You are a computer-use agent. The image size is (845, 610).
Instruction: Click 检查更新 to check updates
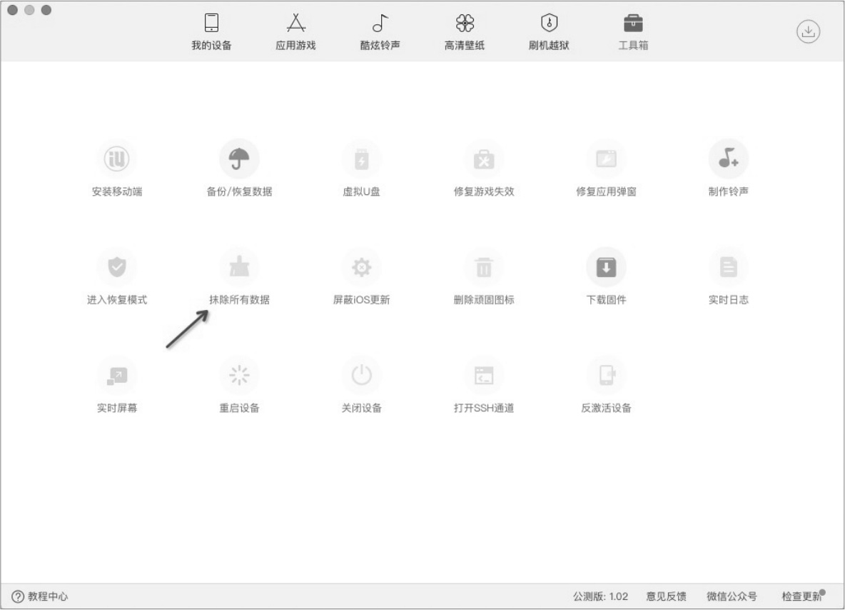802,596
